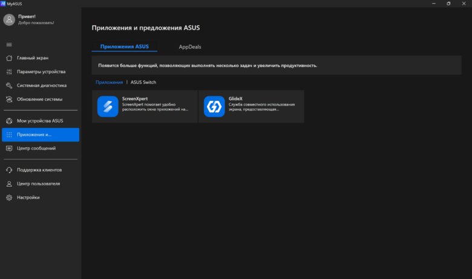Image resolution: width=472 pixels, height=279 pixels.
Task: Switch to the AppDeals tab
Action: [190, 47]
